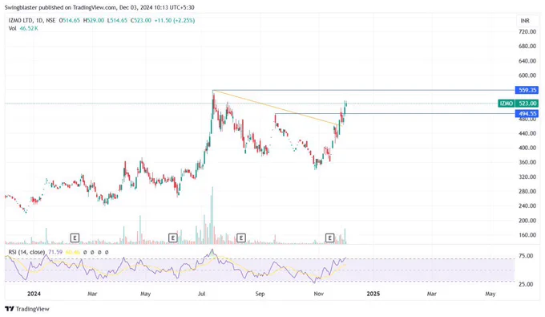
Task: Click the 2024 time axis label
Action: [x=34, y=294]
